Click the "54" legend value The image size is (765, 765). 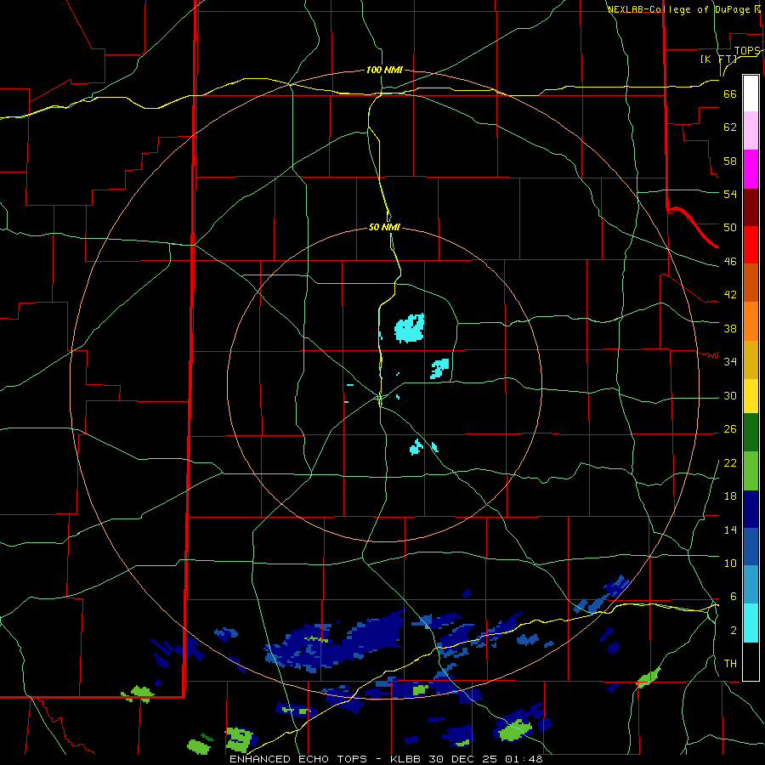pos(730,194)
